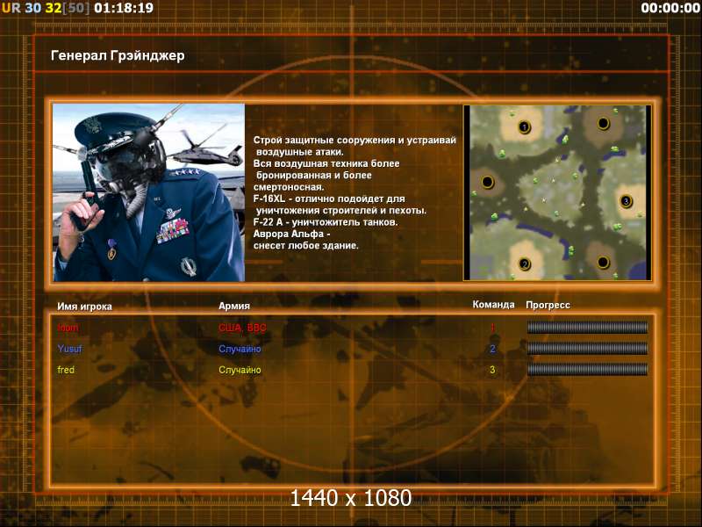Click team number 3 in fred's row
Image resolution: width=702 pixels, height=527 pixels.
tap(492, 370)
